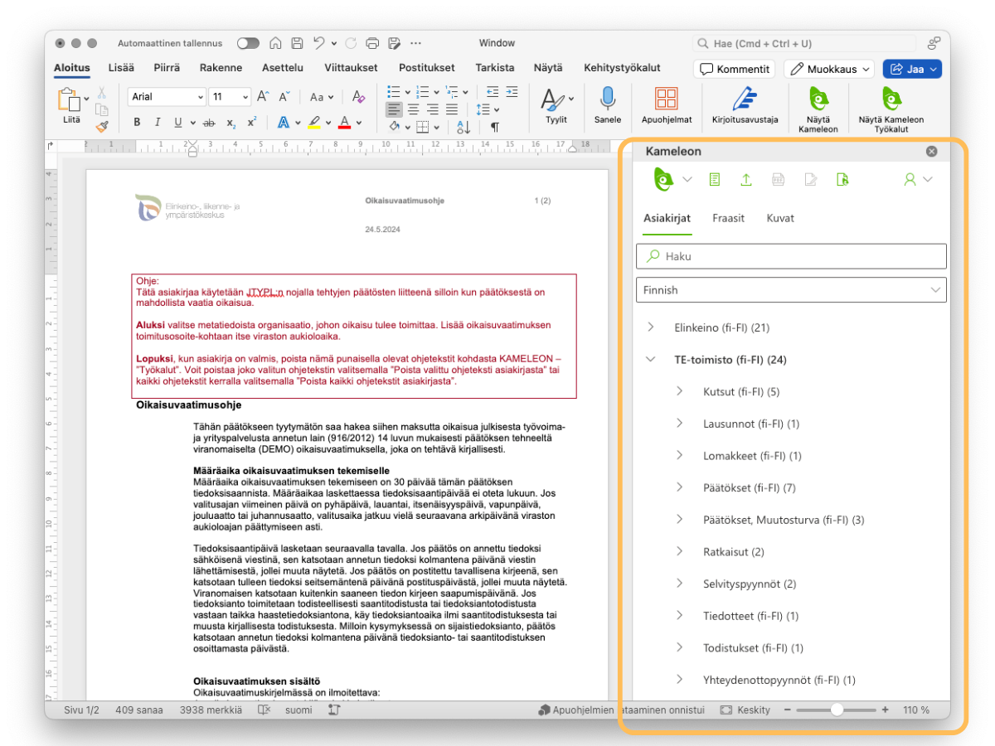This screenshot has width=995, height=746.
Task: Toggle Underline formatting
Action: click(x=178, y=123)
